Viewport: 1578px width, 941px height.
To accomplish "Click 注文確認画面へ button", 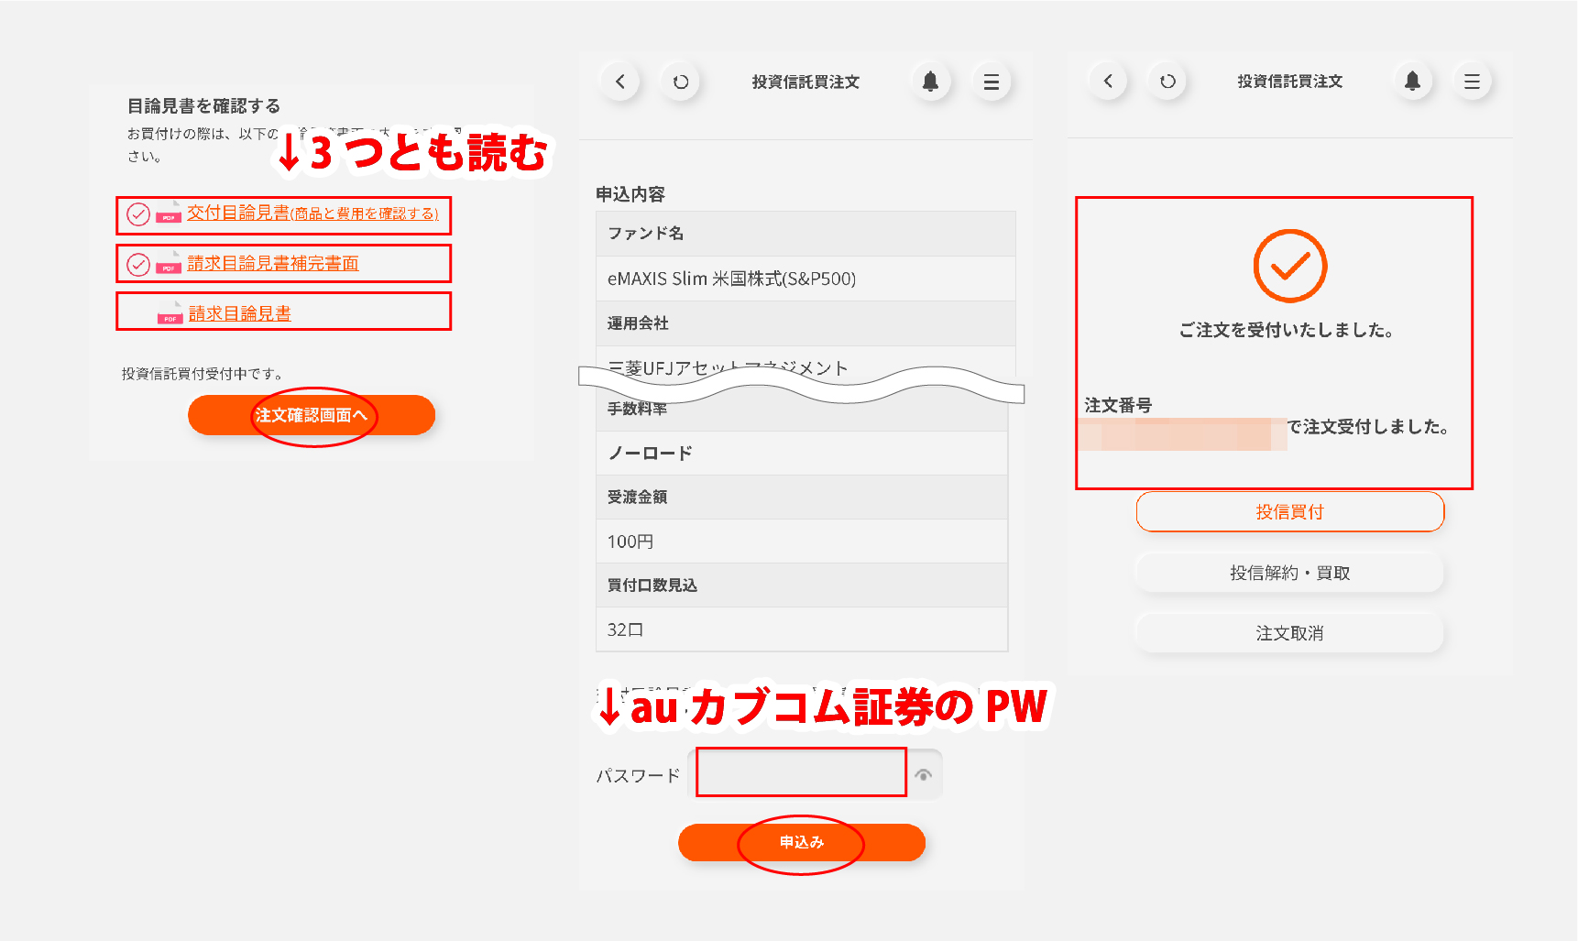I will tap(312, 415).
